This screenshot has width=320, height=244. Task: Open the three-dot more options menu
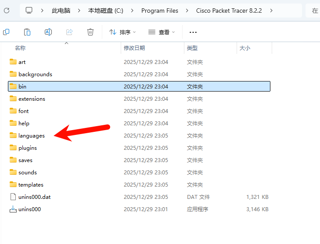(193, 32)
